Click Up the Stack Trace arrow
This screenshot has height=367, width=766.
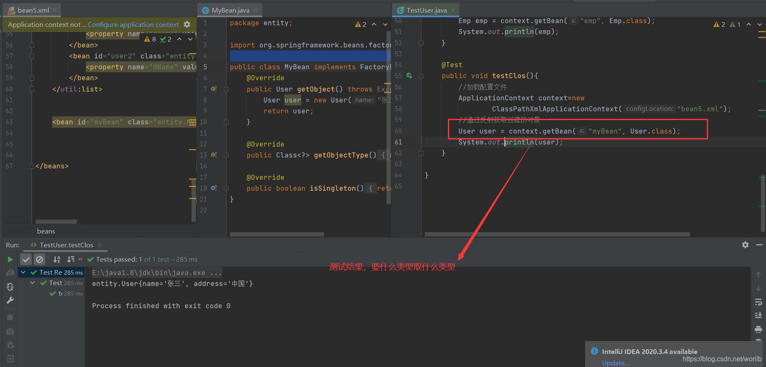pyautogui.click(x=758, y=275)
